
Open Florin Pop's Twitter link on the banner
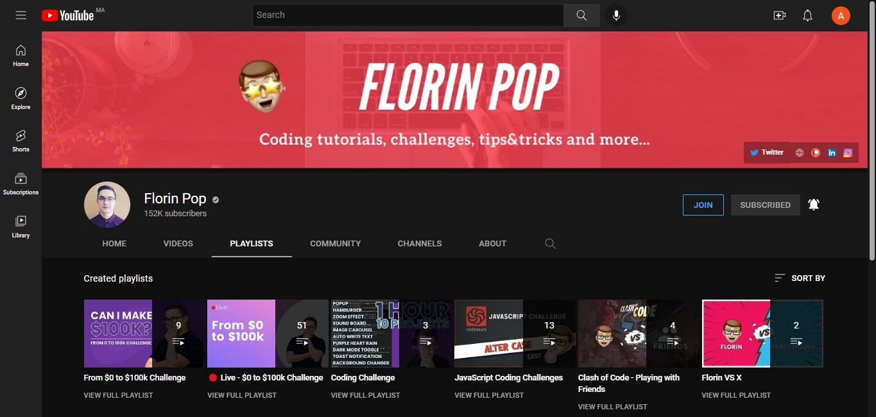click(766, 152)
